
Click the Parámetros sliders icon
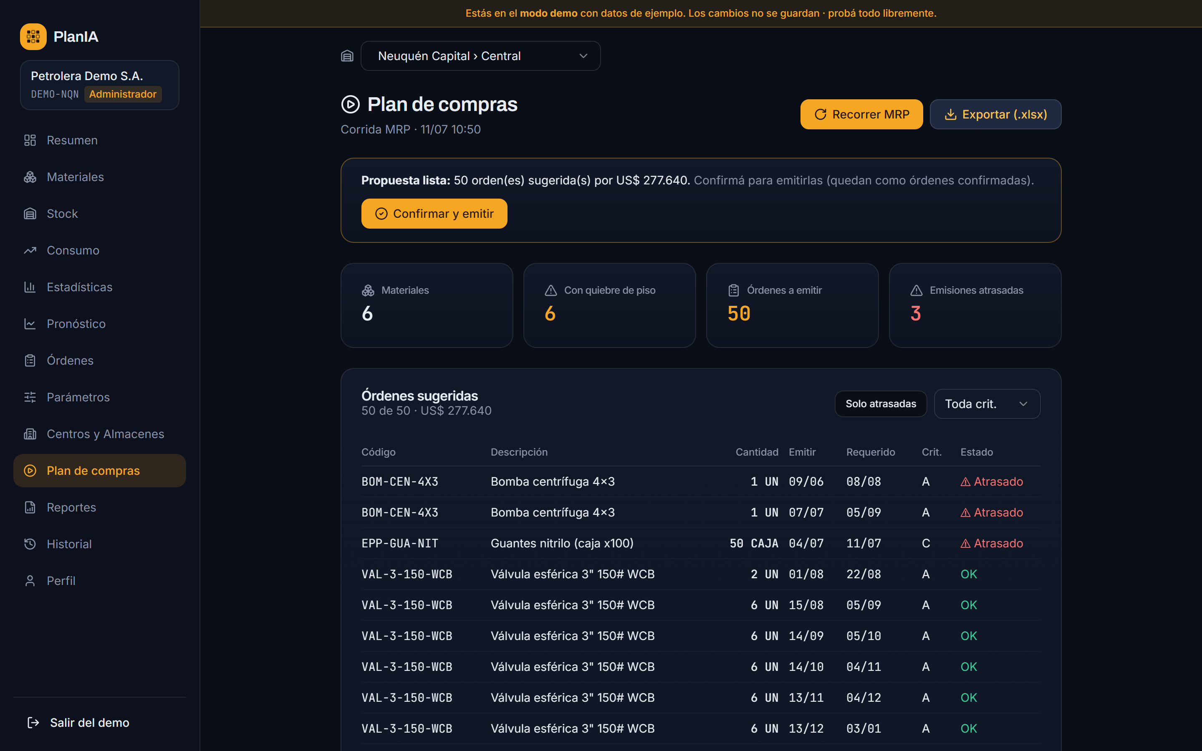point(30,397)
